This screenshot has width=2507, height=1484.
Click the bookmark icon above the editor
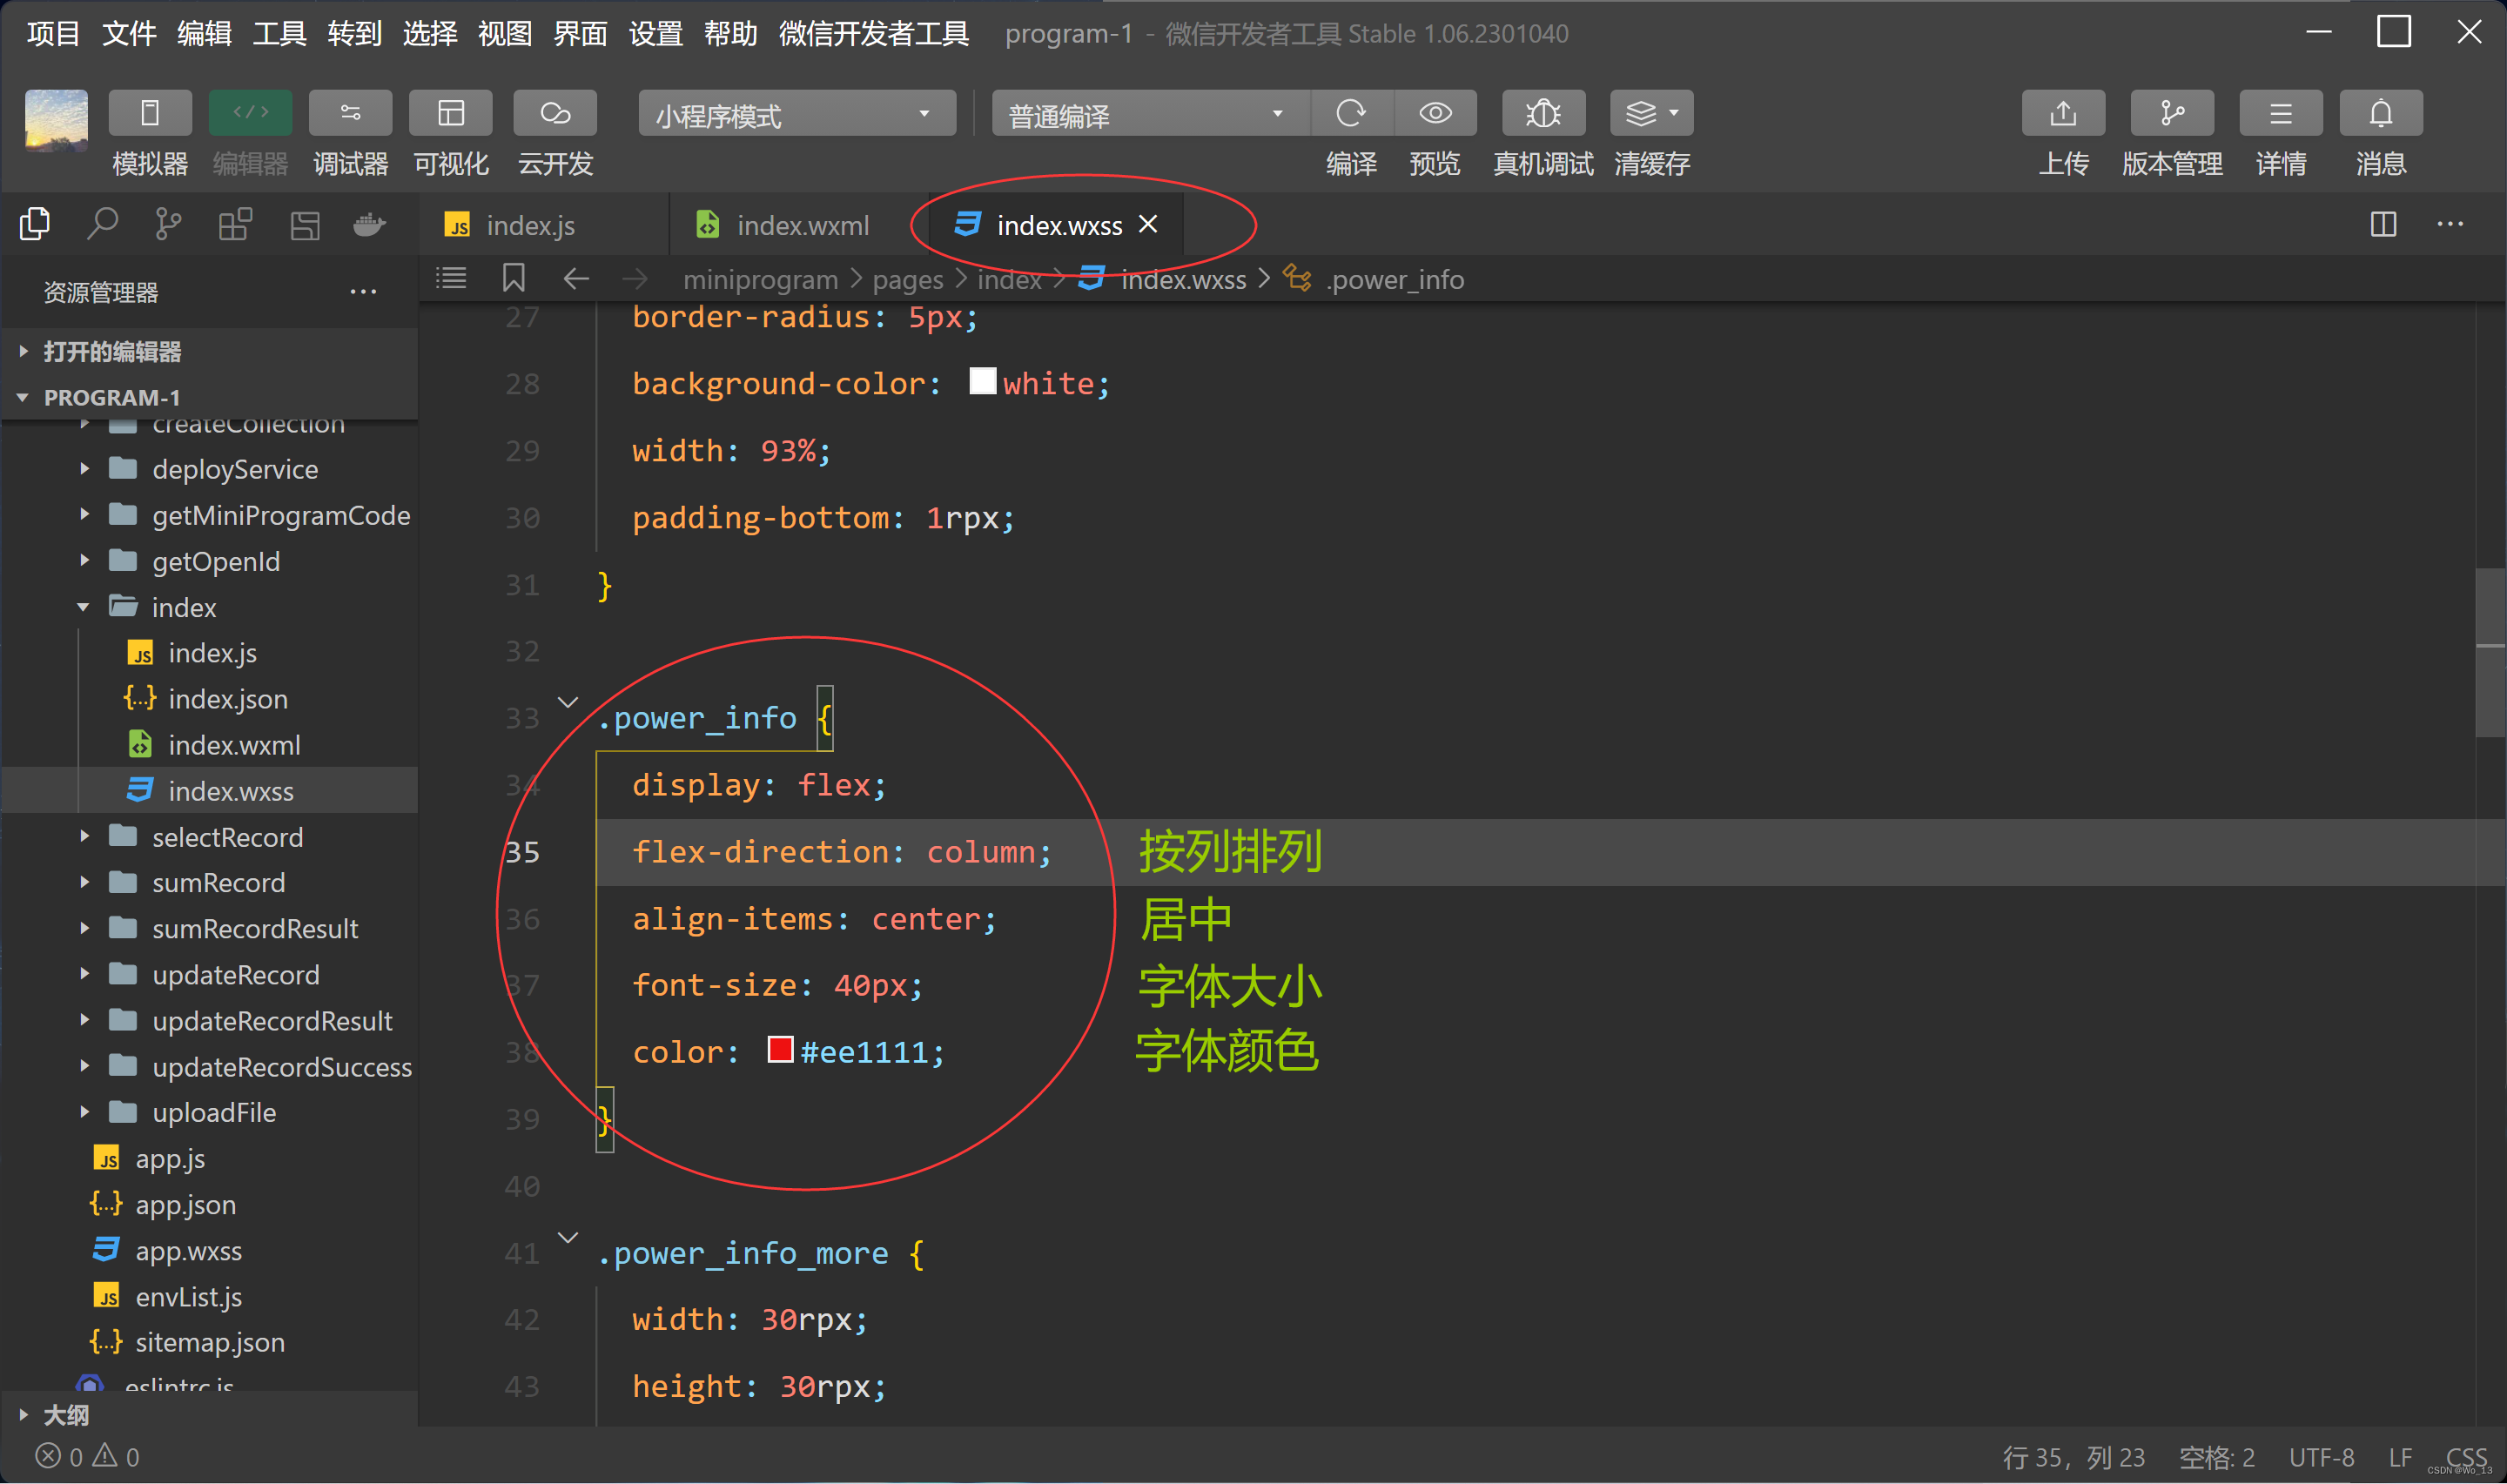click(513, 278)
